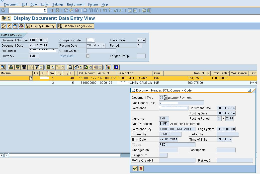Click the Display Currency button
260x174 pixels.
click(40, 26)
